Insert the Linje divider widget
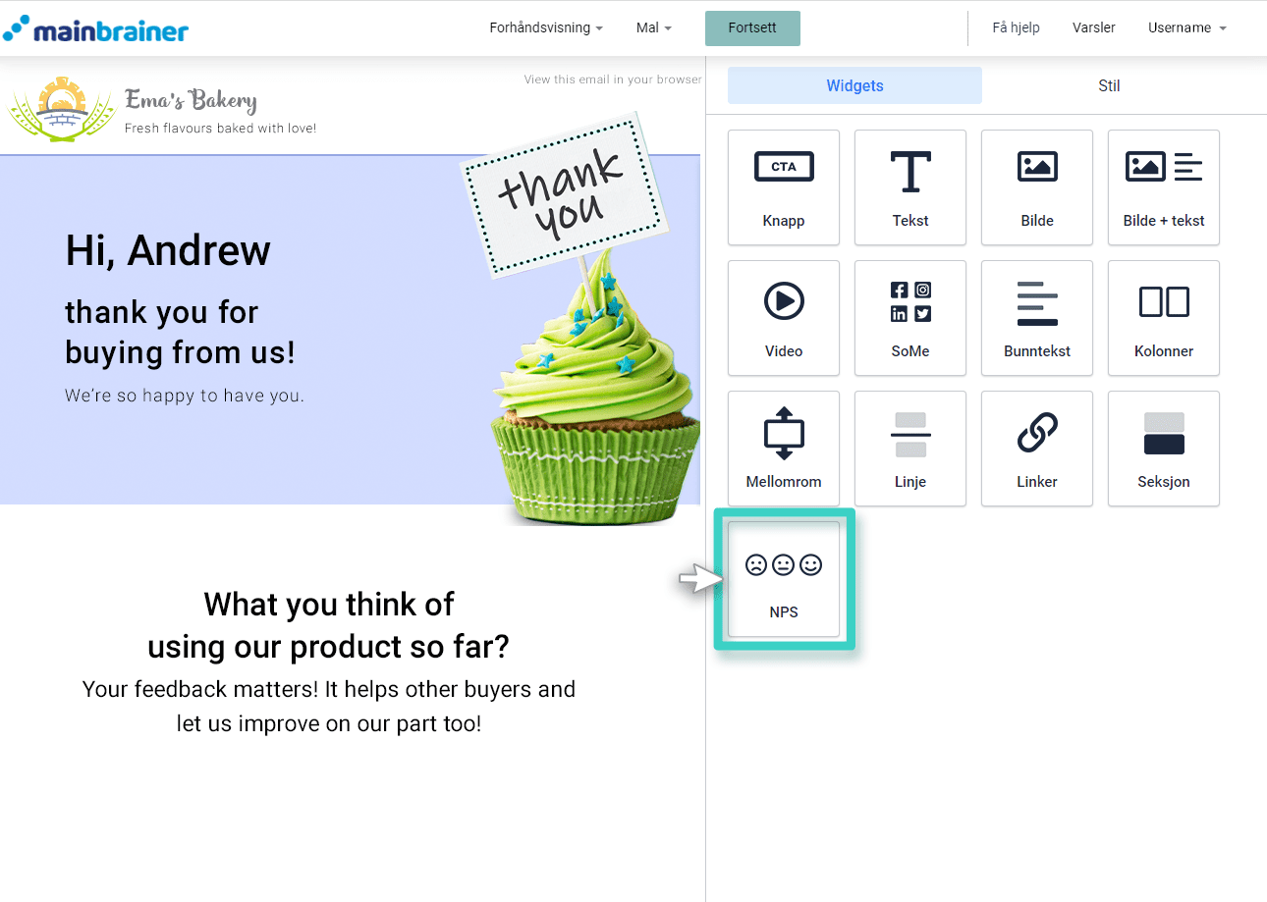Screen dimensions: 1267x902 909,449
